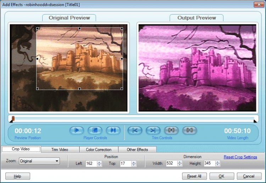
Task: Click the 00:50:10 video length readout
Action: click(x=237, y=131)
